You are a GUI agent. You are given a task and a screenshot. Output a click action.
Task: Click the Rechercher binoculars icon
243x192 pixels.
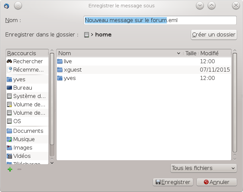coord(10,62)
